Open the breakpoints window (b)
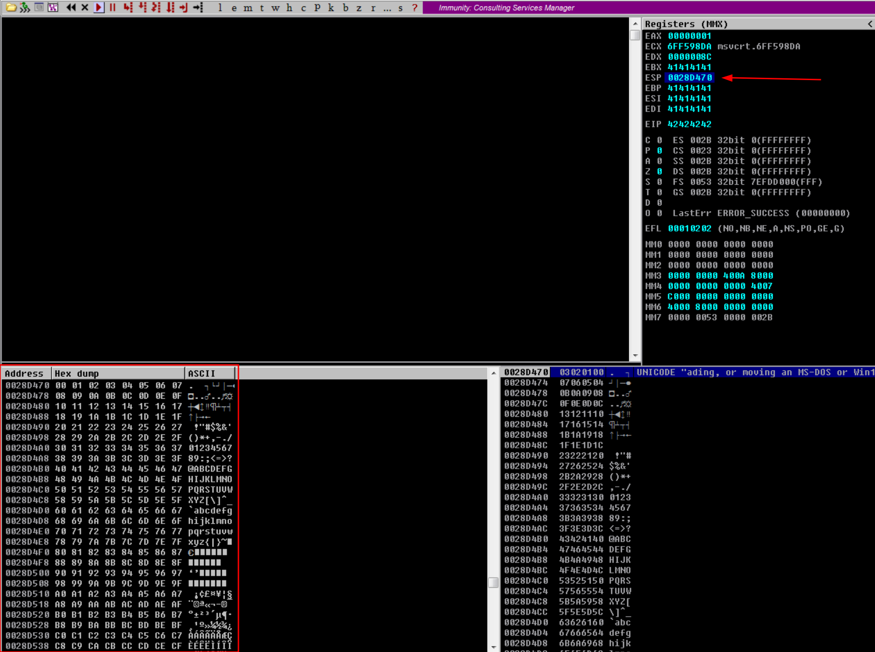Viewport: 875px width, 652px height. 345,7
